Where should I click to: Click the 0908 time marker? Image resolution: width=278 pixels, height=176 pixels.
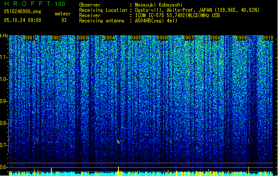(215, 38)
